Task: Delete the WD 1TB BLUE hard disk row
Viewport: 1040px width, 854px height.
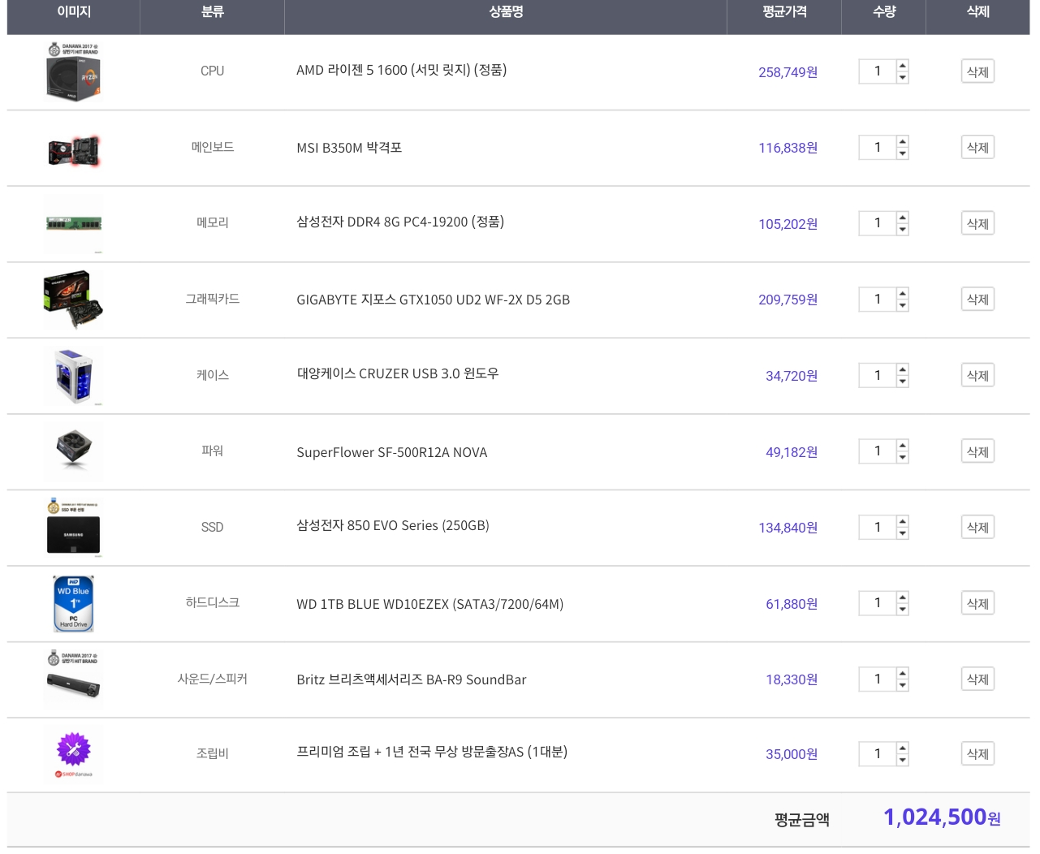Action: pyautogui.click(x=977, y=603)
